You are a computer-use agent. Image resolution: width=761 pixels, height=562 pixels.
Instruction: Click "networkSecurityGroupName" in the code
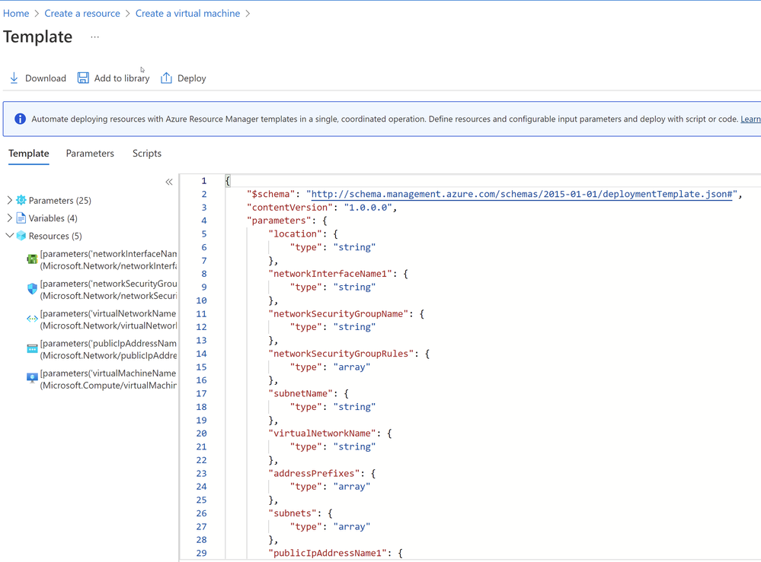coord(338,314)
